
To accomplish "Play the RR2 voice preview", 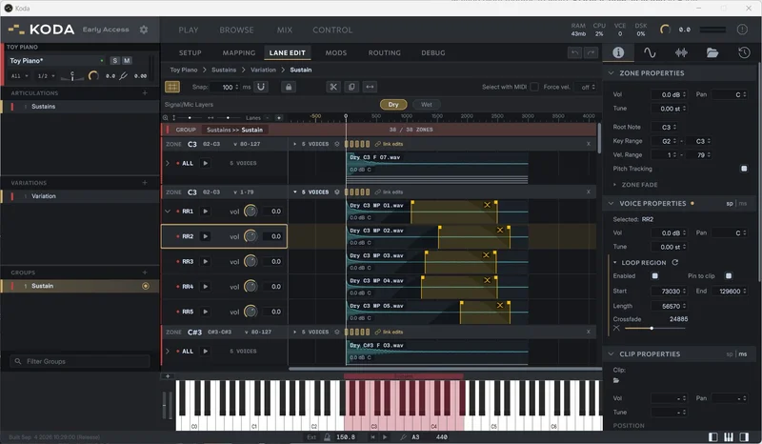I will pyautogui.click(x=206, y=236).
